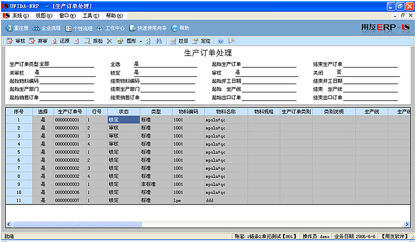
Task: Toggle 选择 cell 是 in row 3
Action: click(x=43, y=136)
